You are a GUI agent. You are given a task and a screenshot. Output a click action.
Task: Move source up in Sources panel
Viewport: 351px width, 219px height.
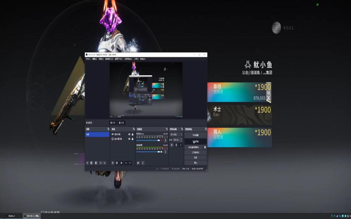click(x=126, y=163)
